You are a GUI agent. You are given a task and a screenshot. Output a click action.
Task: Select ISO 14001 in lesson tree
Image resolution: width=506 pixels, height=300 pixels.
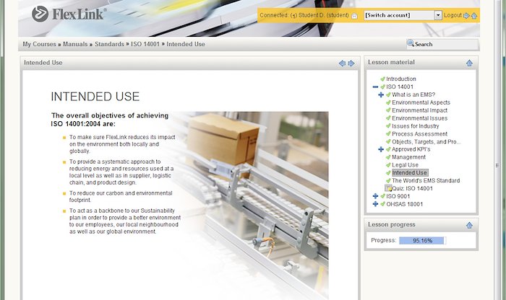click(400, 87)
